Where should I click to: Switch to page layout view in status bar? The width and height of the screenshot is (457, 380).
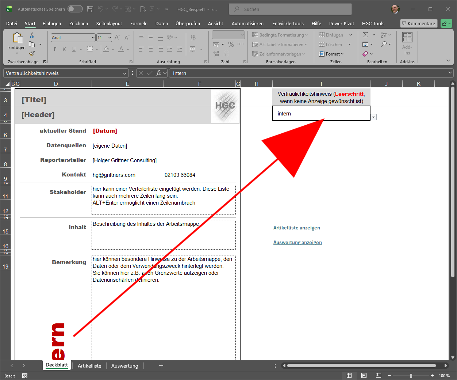click(x=364, y=376)
